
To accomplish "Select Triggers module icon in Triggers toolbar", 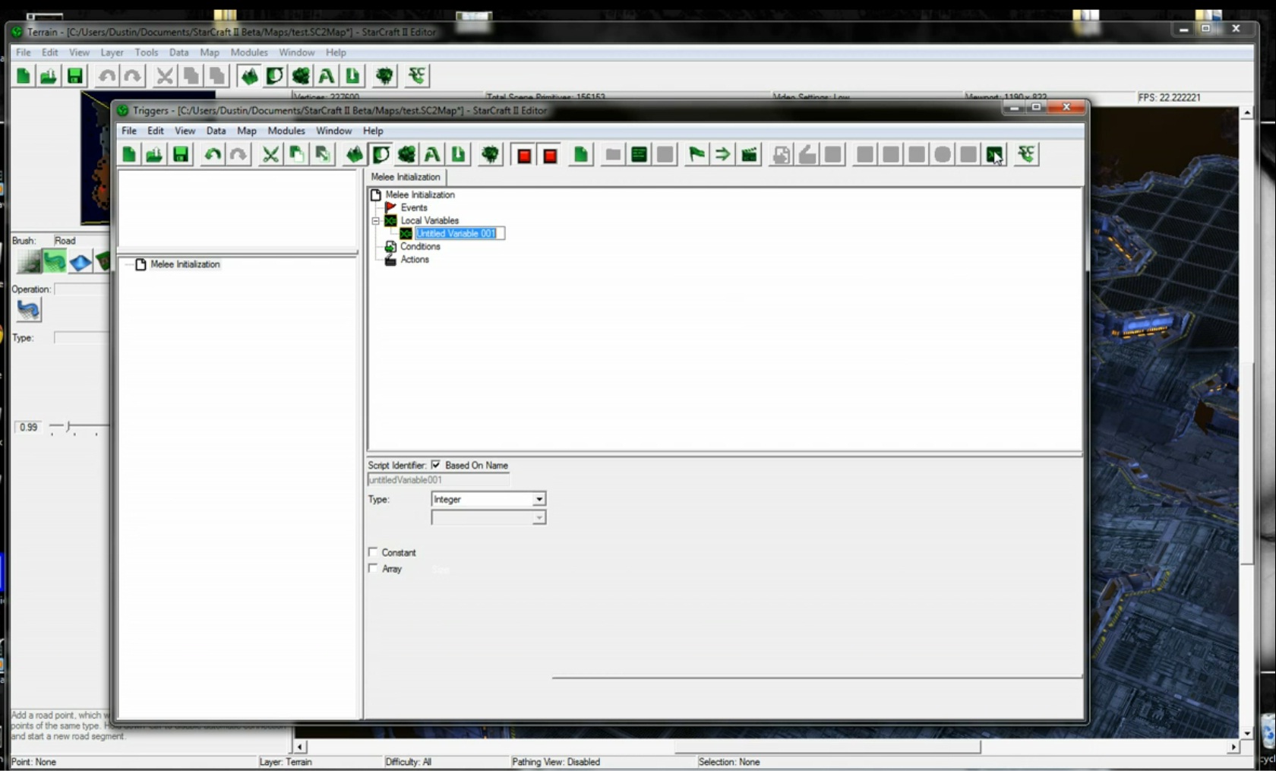I will click(381, 155).
